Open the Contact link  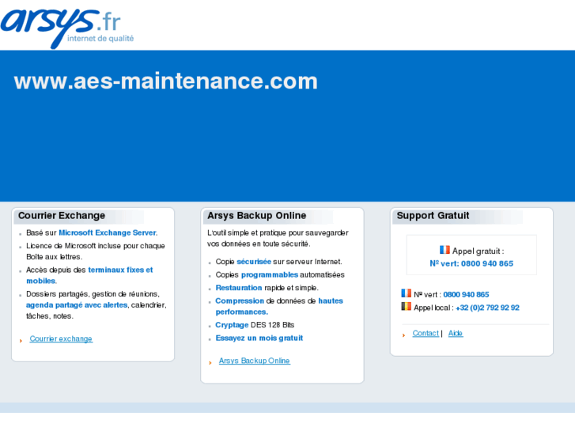pyautogui.click(x=426, y=333)
